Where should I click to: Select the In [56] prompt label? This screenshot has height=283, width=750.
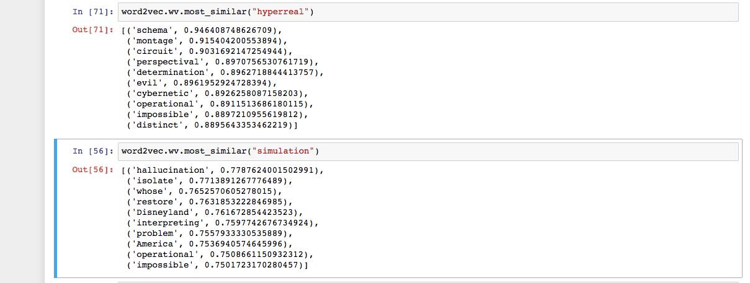[x=92, y=152]
